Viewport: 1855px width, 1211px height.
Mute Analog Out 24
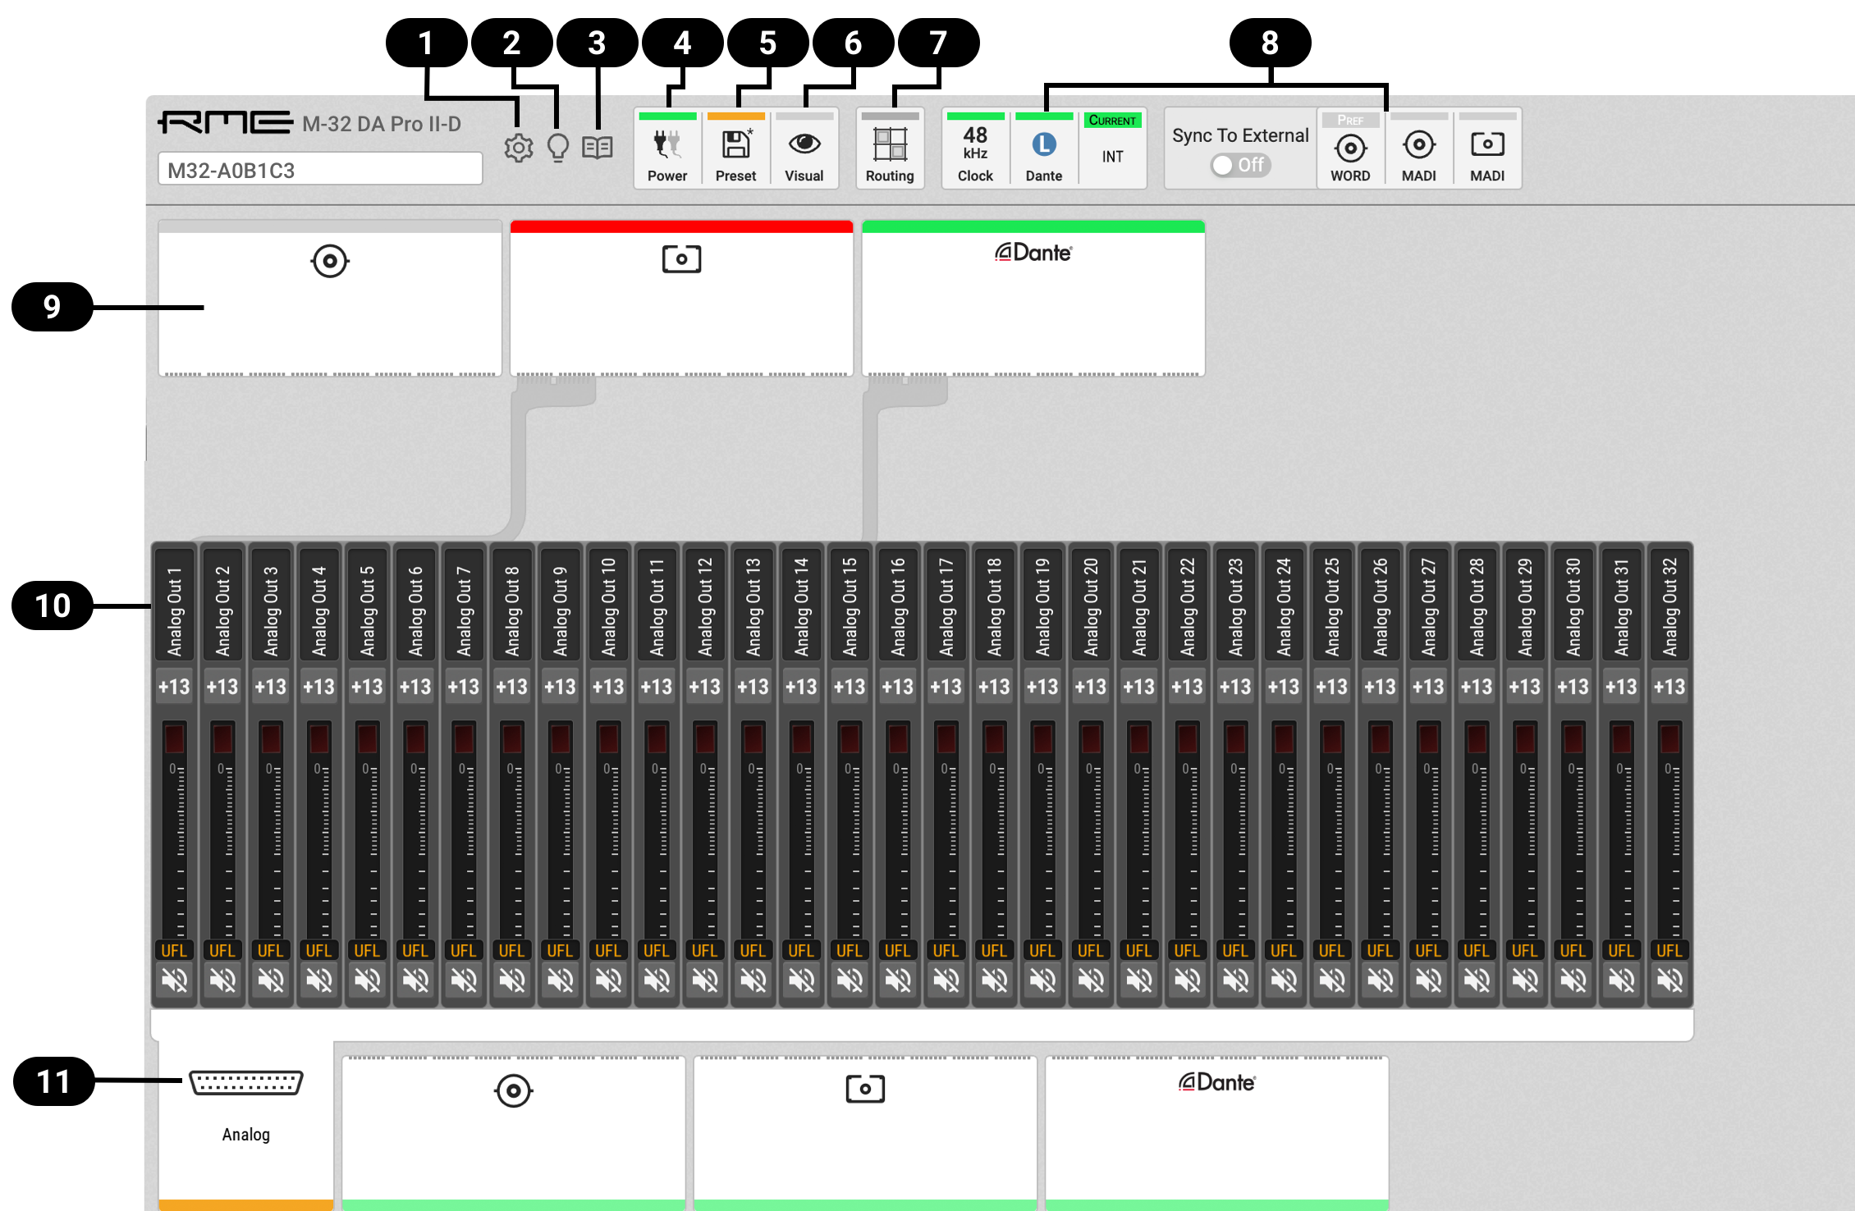[1284, 980]
